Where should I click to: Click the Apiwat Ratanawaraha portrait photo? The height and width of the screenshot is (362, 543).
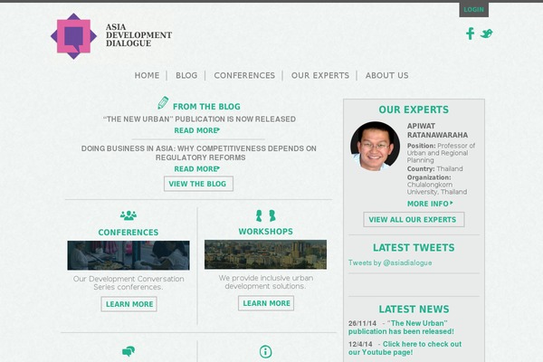375,147
